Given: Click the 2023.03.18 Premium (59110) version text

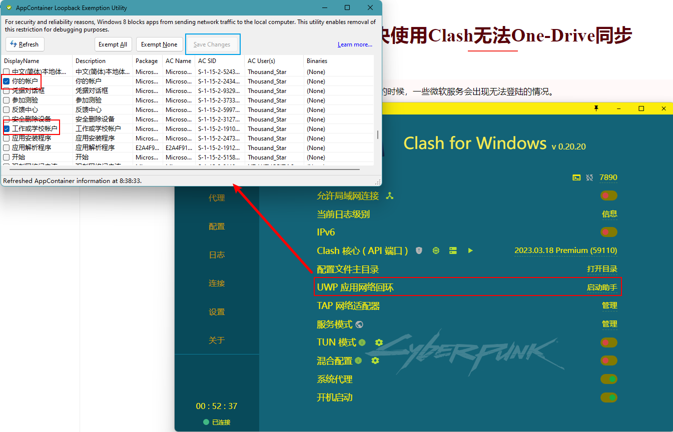Looking at the screenshot, I should 566,250.
